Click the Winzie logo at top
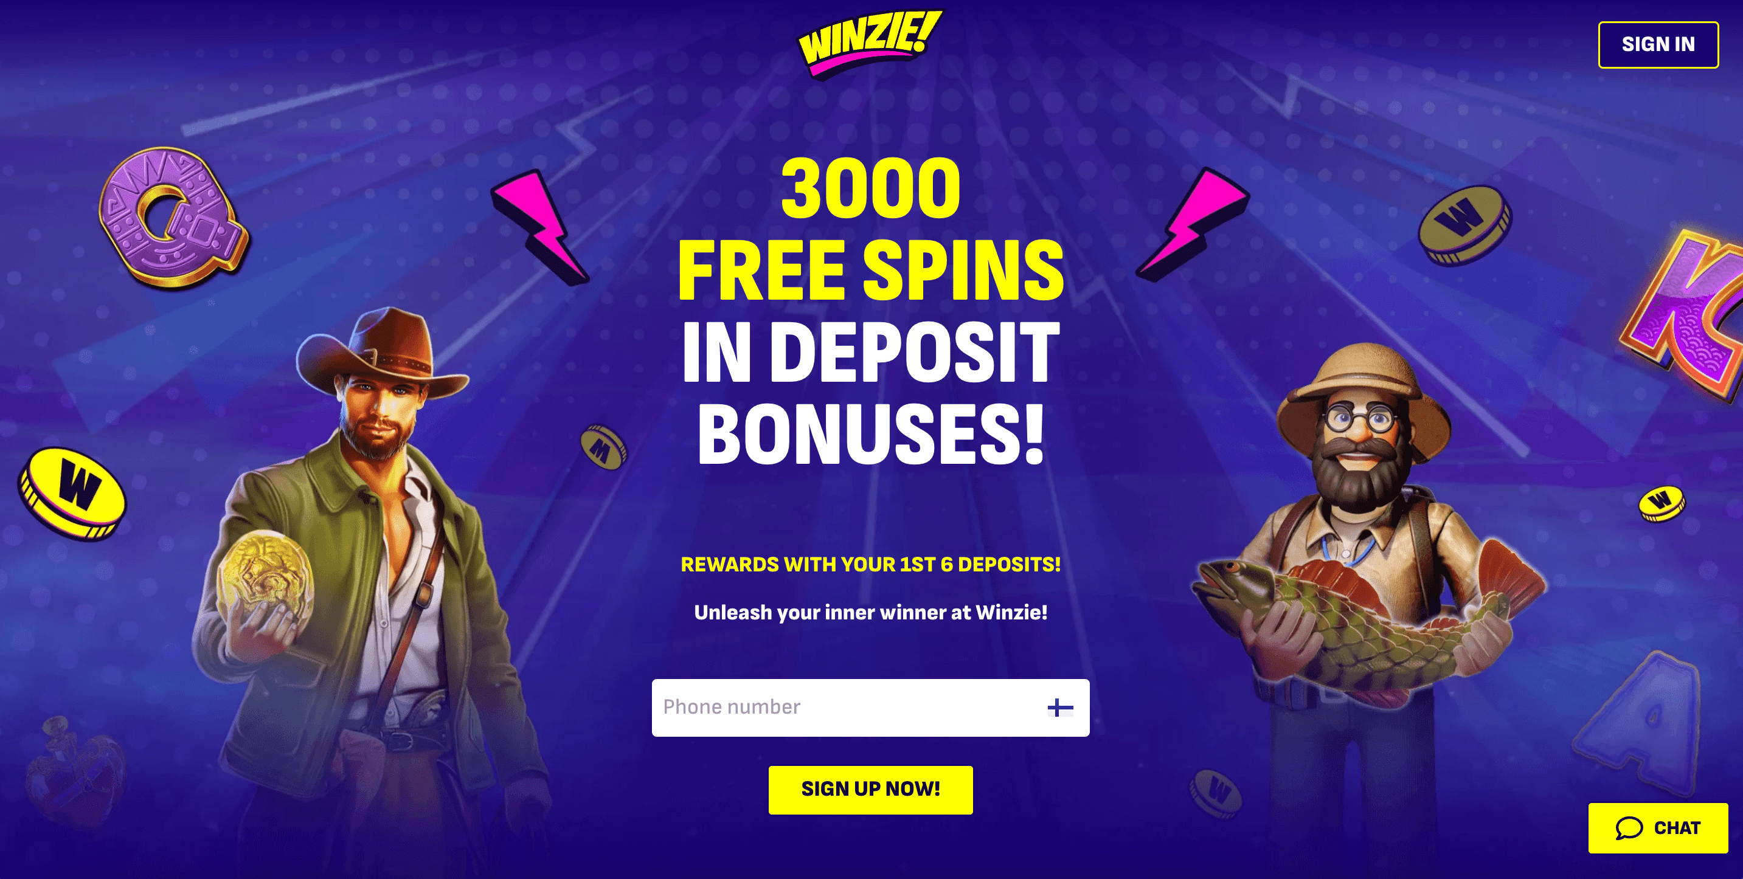The width and height of the screenshot is (1743, 879). pyautogui.click(x=870, y=43)
